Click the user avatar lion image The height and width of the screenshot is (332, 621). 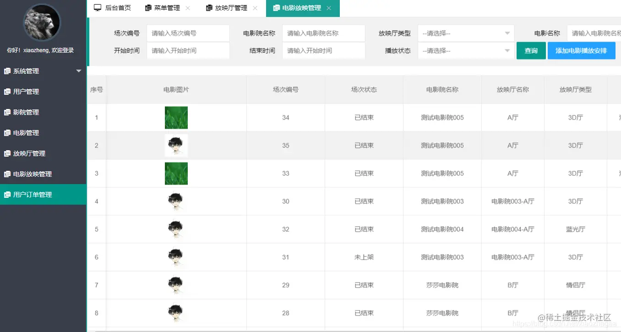[x=41, y=23]
